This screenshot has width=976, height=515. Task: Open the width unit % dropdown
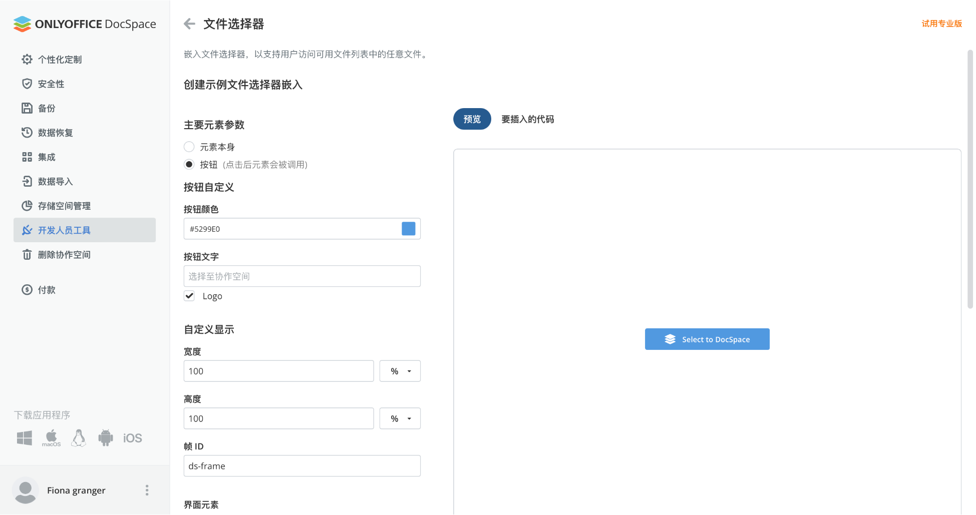(400, 371)
